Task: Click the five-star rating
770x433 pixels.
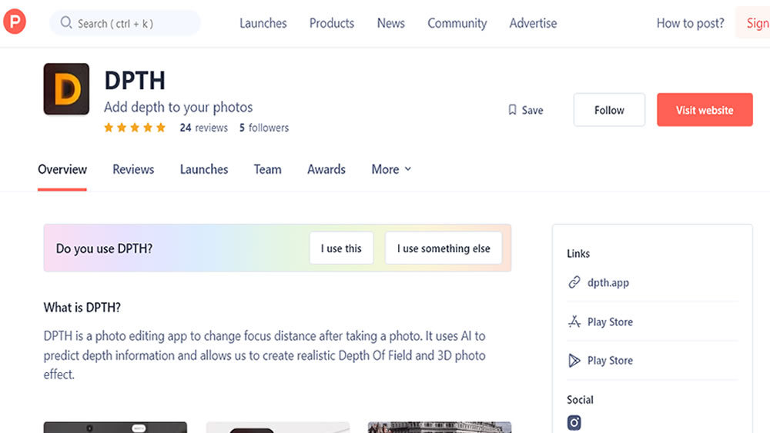Action: [135, 128]
